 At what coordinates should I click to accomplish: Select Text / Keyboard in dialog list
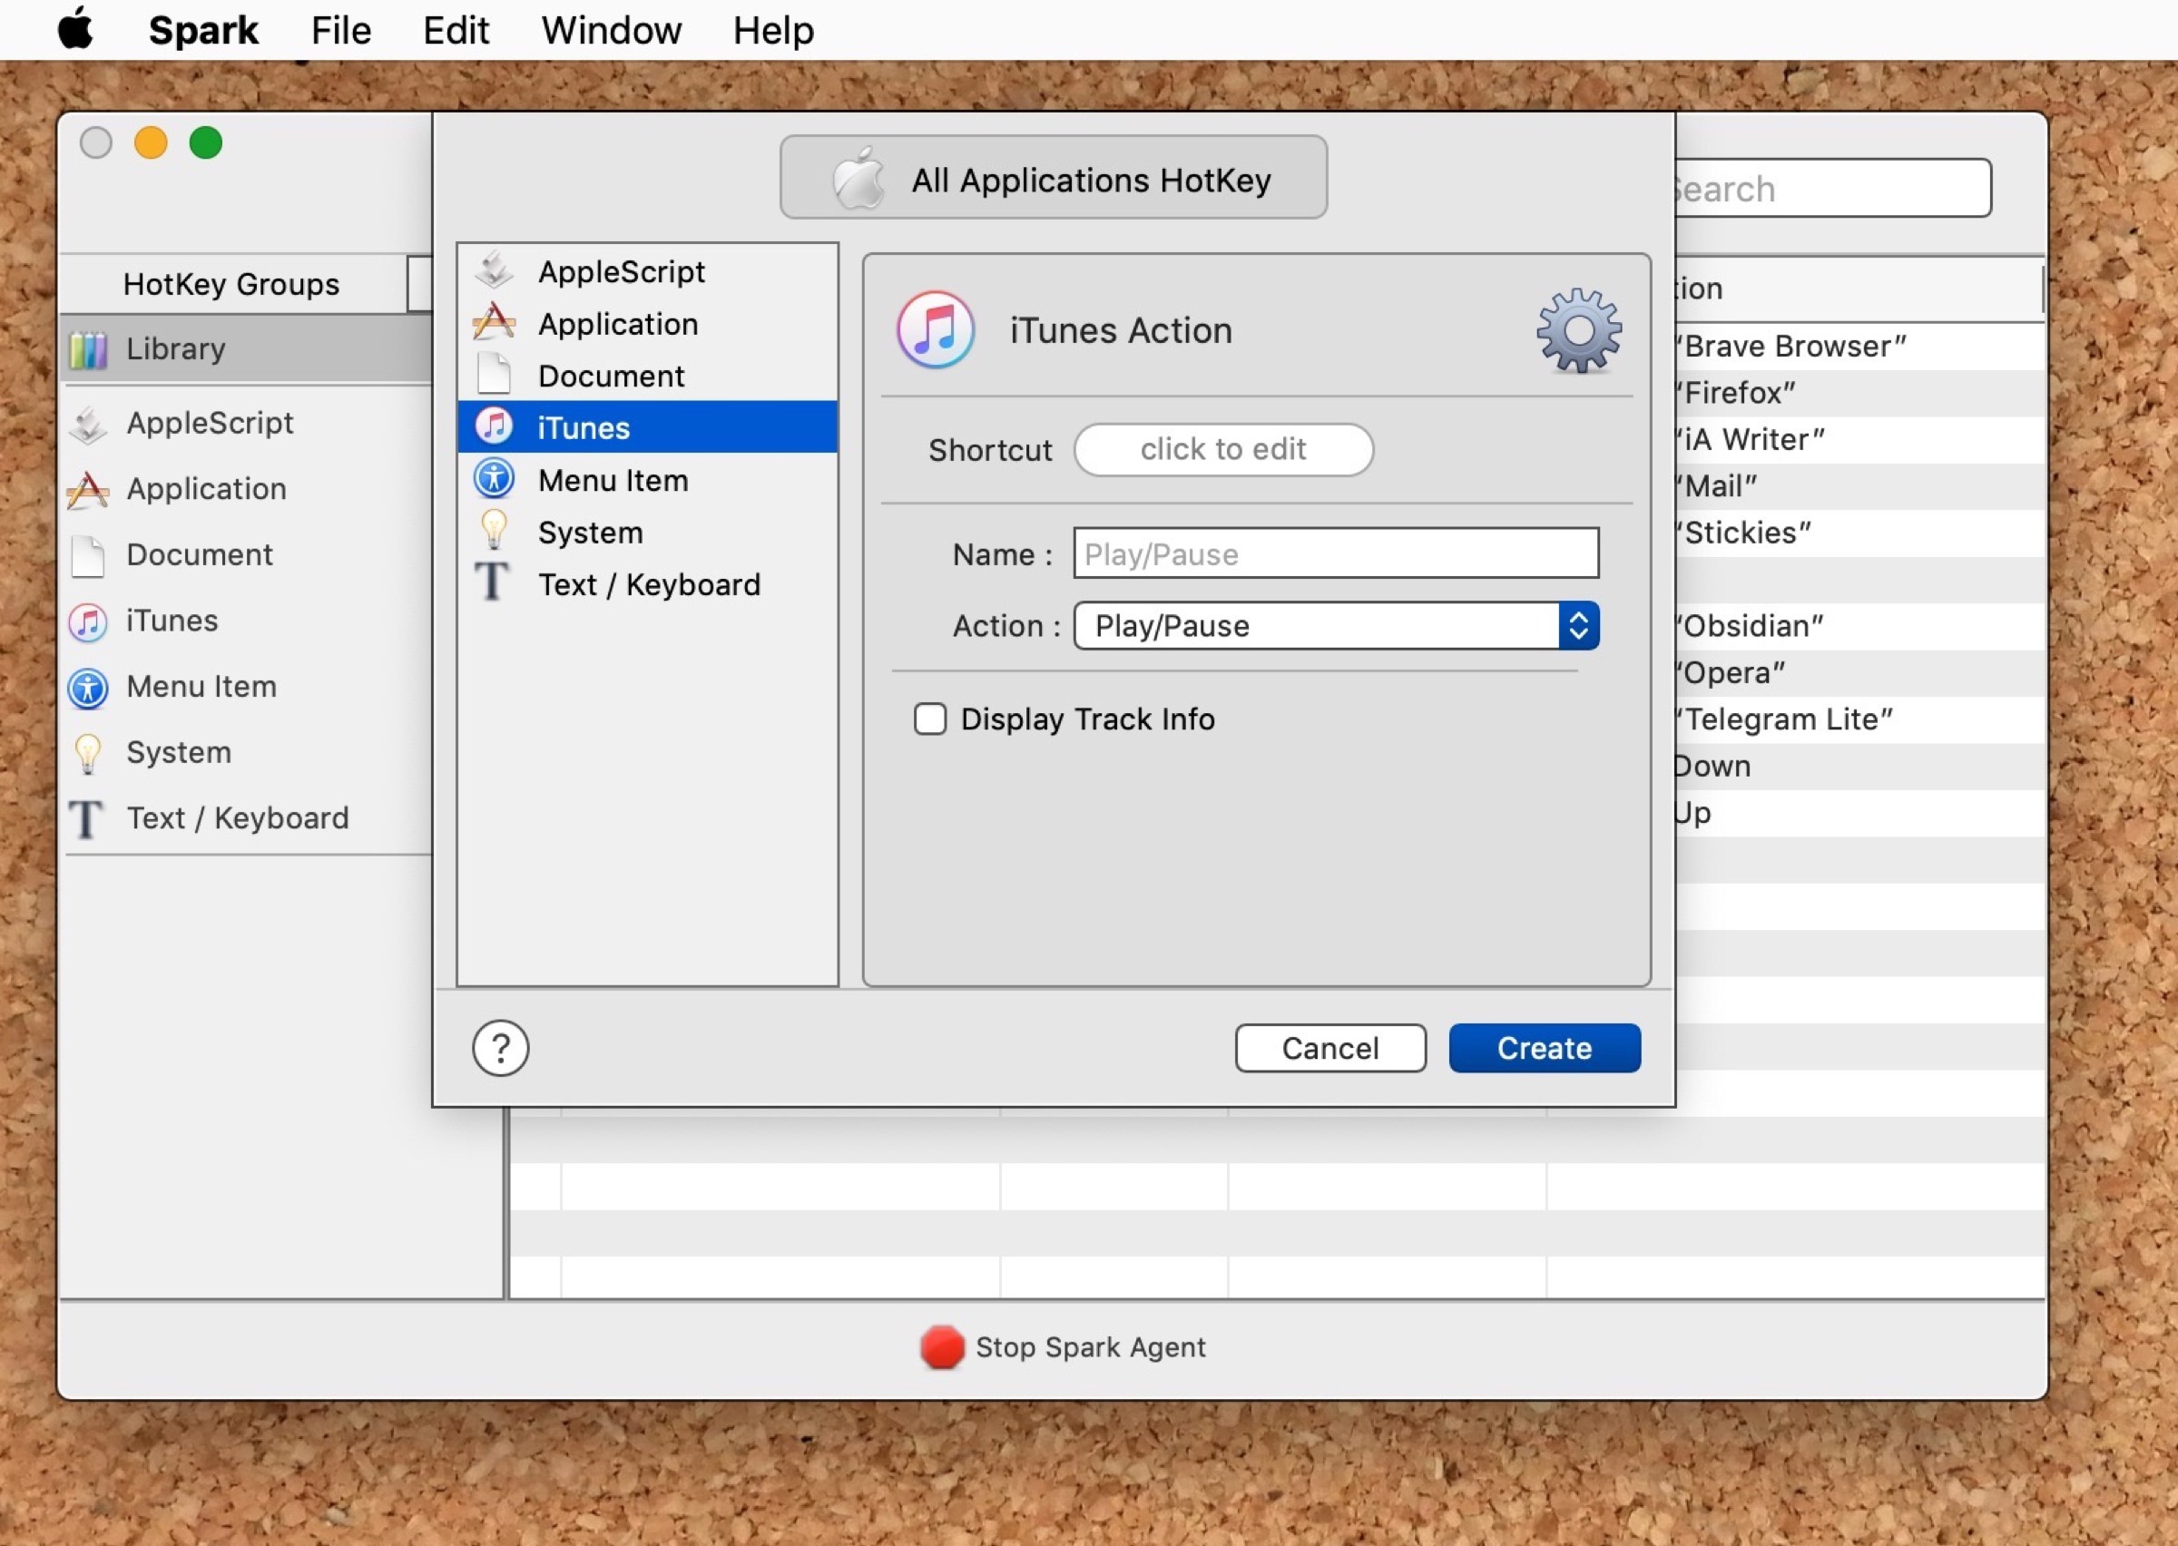[648, 584]
